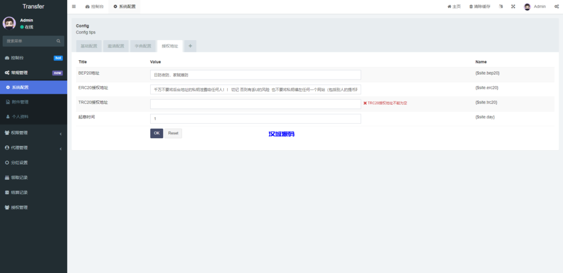Open the 控制台 tab in top bar
563x273 pixels.
[95, 7]
